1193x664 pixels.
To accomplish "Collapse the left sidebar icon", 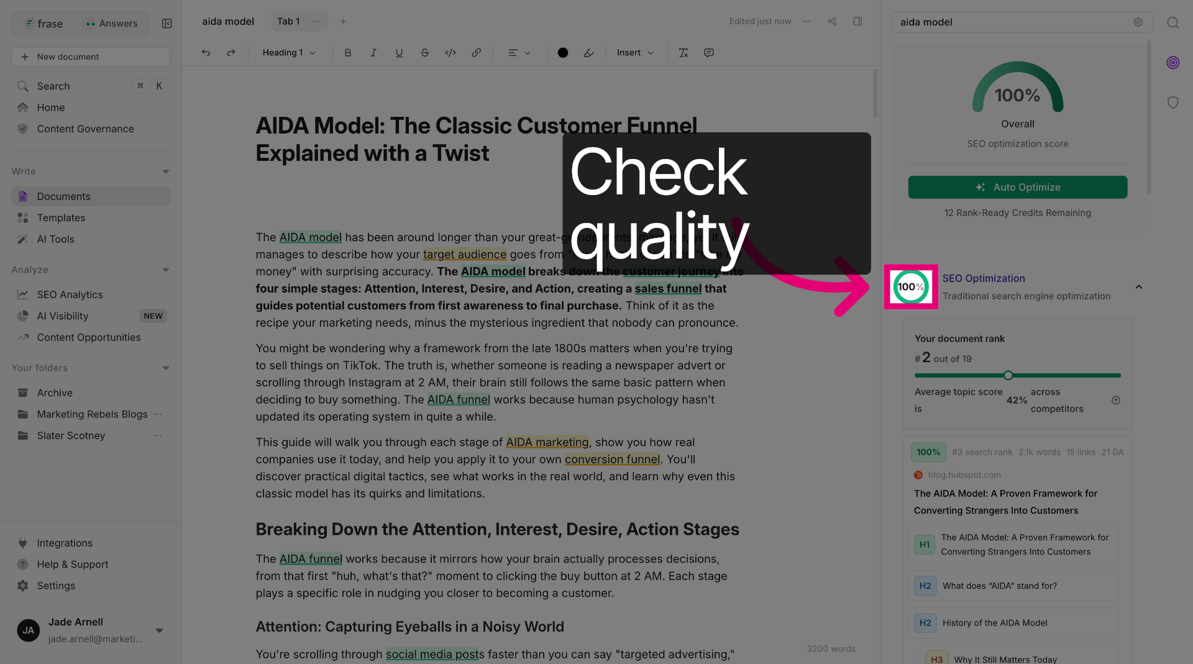I will coord(167,24).
